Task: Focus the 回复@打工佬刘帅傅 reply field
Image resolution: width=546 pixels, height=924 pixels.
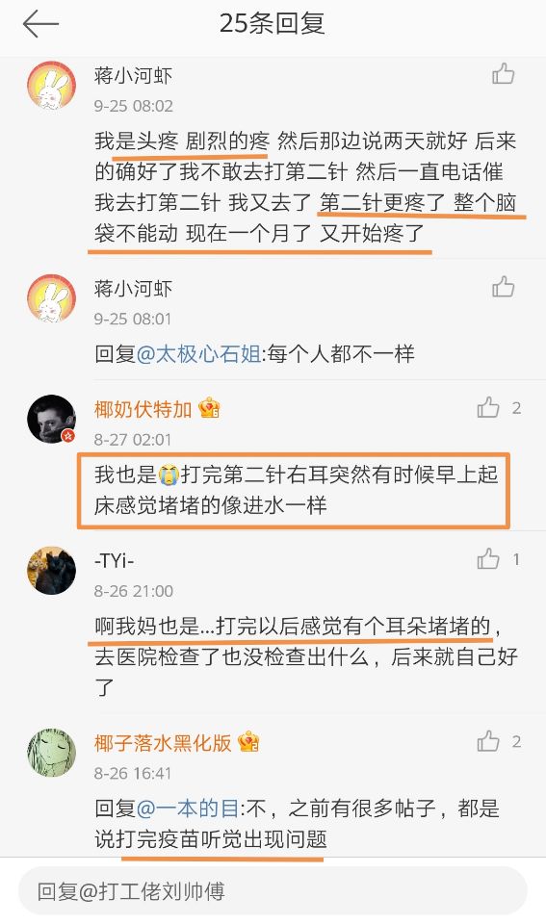Action: pyautogui.click(x=273, y=891)
